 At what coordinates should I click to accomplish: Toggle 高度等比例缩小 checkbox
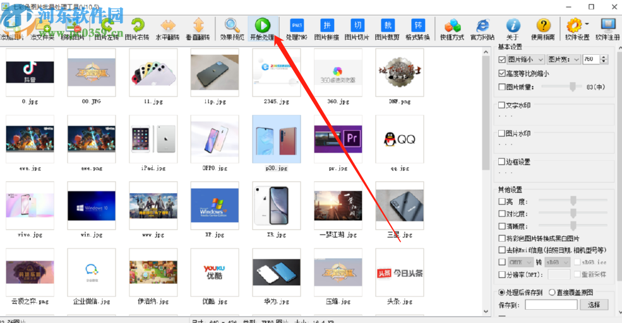(502, 73)
